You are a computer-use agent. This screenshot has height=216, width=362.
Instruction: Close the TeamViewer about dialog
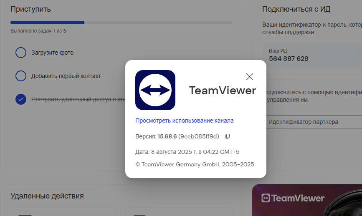249,77
